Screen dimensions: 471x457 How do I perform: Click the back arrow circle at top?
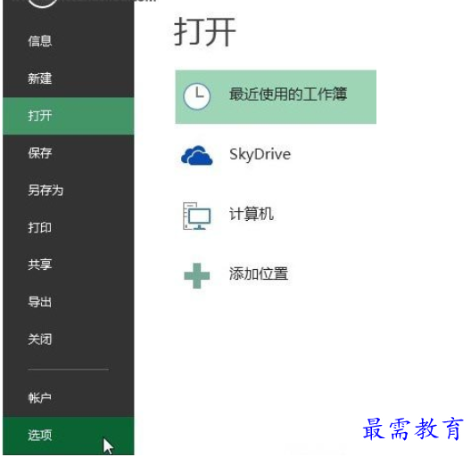(42, 2)
